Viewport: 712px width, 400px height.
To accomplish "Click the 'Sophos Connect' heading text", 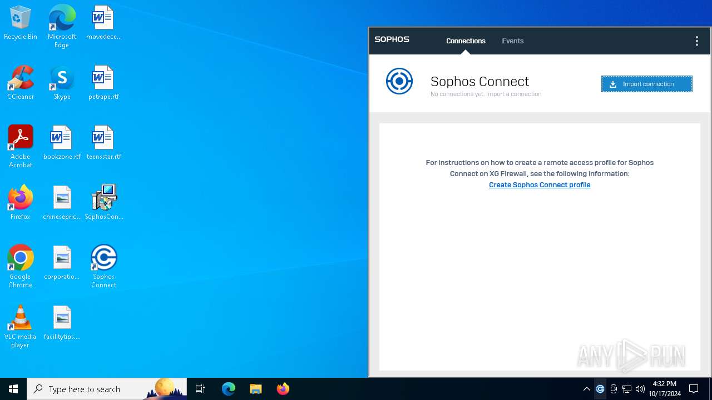I will click(479, 81).
